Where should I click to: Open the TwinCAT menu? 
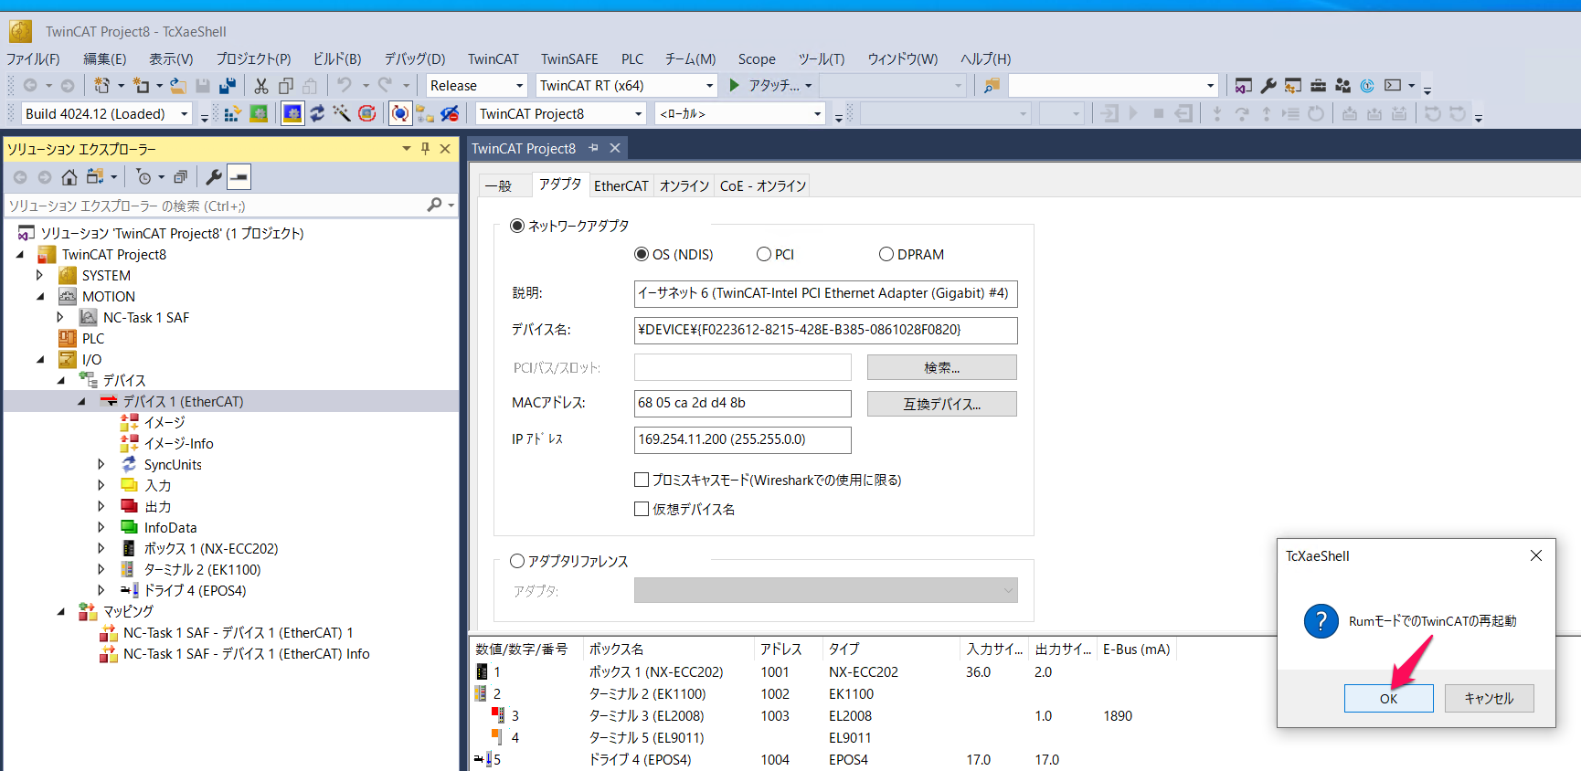pyautogui.click(x=493, y=58)
